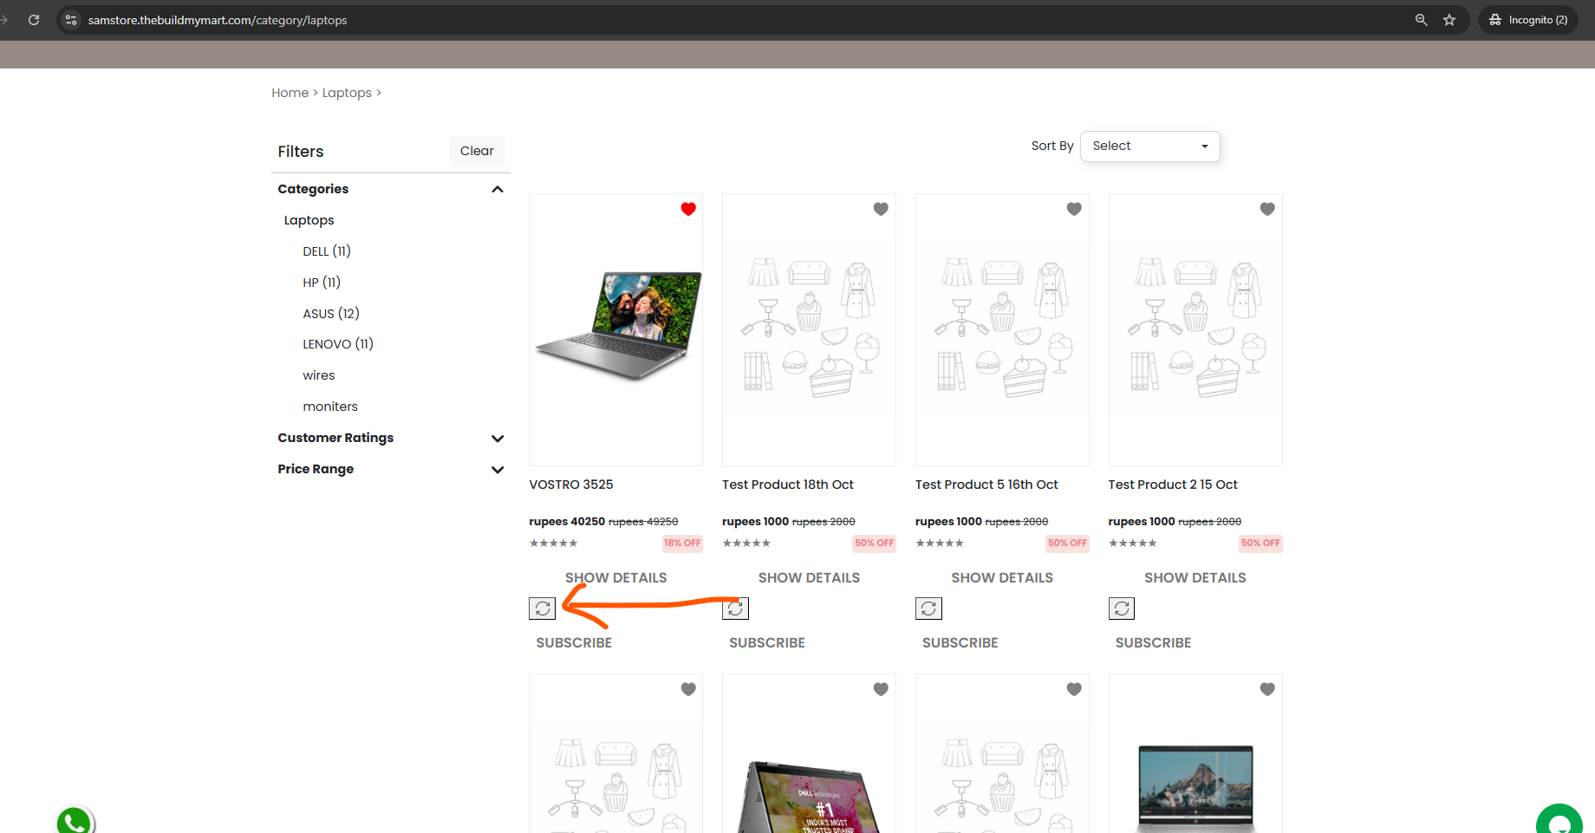Filter by DELL (11) category
1595x833 pixels.
pos(327,251)
